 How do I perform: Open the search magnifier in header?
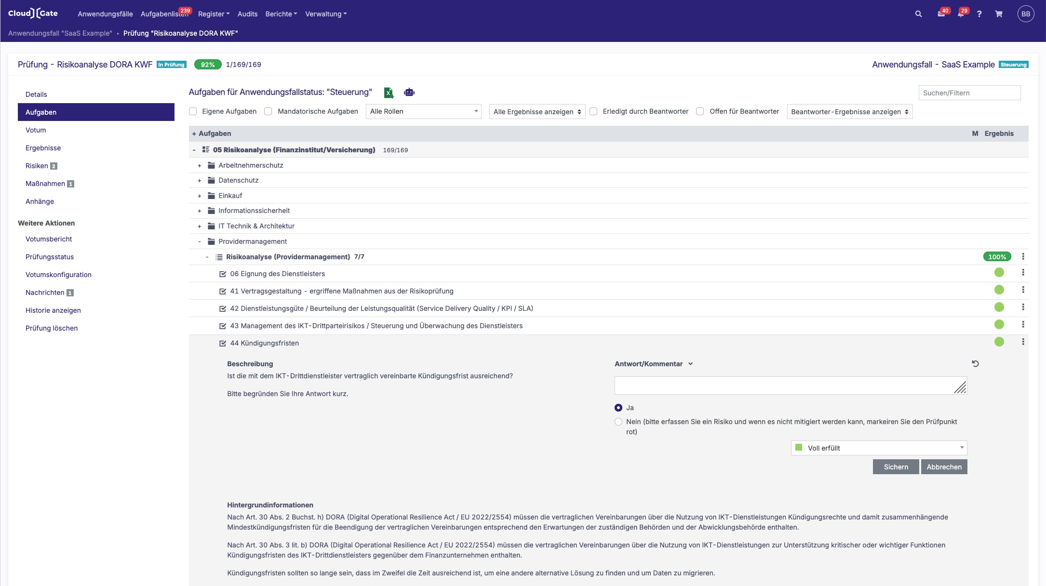click(918, 14)
